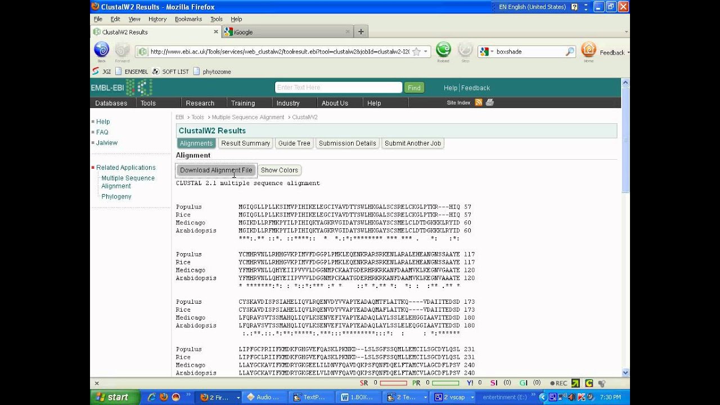Click the REC indicator in the add-on bar

[559, 383]
